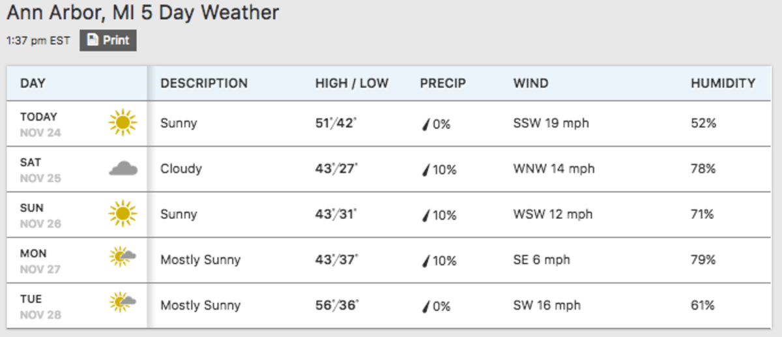
Task: Click the raindrop icon for Tuesday's precip
Action: (x=426, y=306)
